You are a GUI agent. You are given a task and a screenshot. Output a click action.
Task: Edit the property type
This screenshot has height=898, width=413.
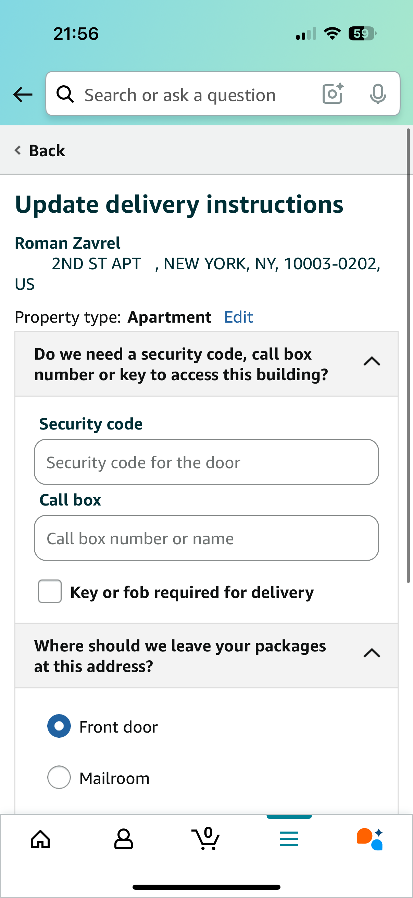pos(238,317)
